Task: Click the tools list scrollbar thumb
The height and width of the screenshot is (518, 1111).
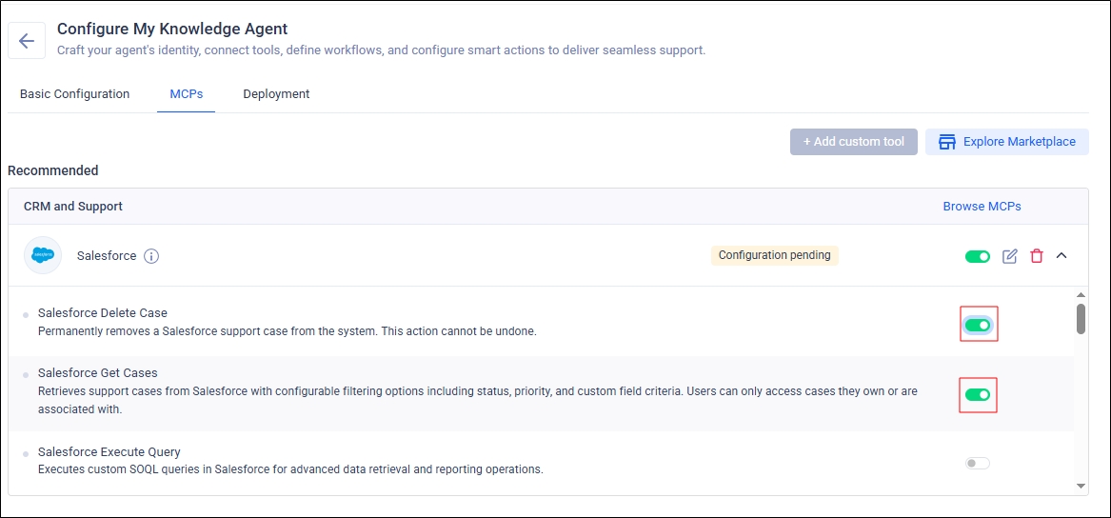Action: [1081, 318]
